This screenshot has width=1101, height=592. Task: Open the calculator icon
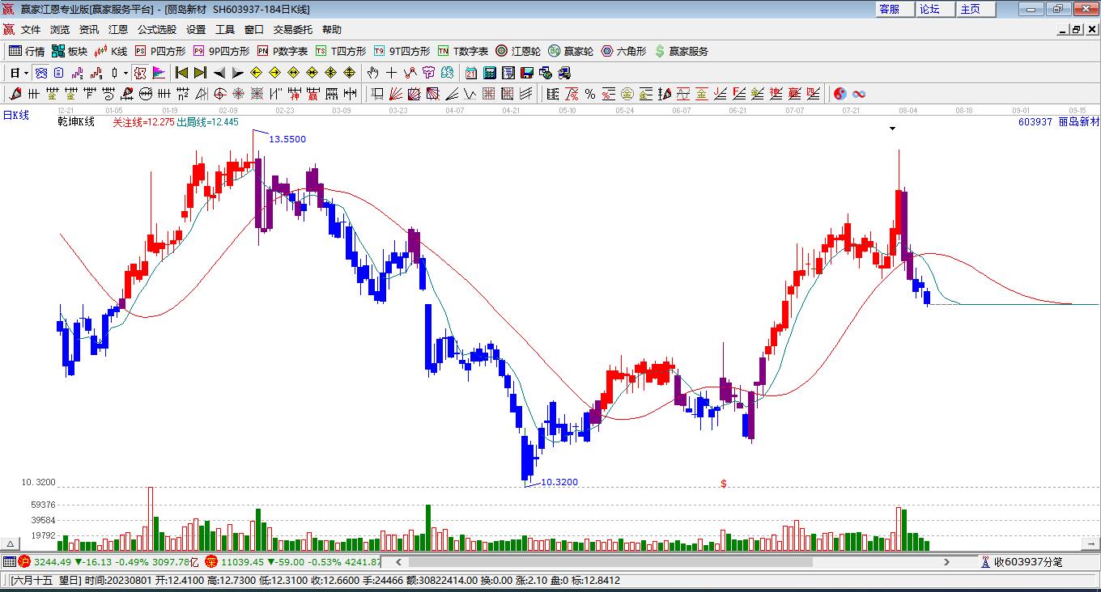click(x=489, y=73)
